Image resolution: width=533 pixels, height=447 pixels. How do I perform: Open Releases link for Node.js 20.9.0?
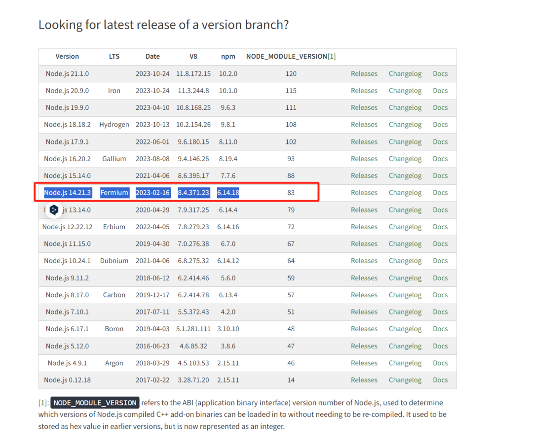(364, 91)
